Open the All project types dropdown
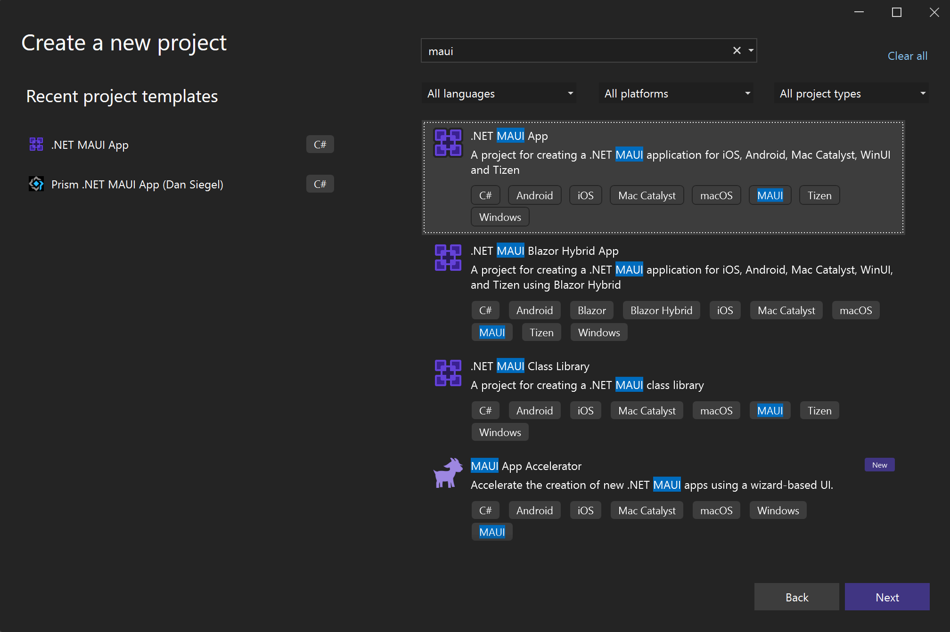 pyautogui.click(x=851, y=93)
